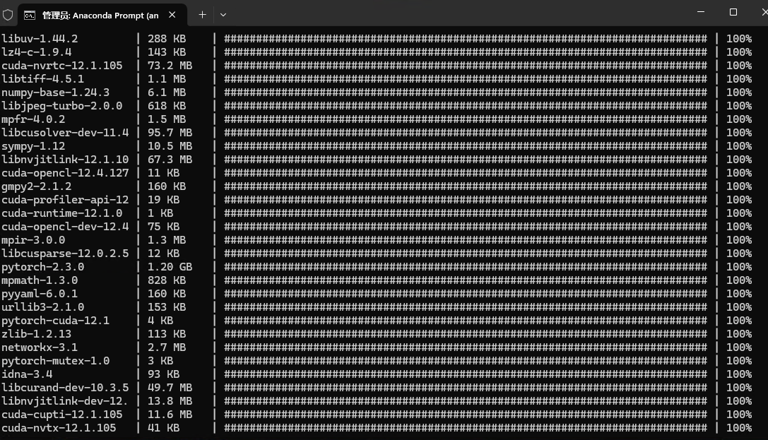Click the libjpeg-turbo-2.0.0 package name

(62, 106)
